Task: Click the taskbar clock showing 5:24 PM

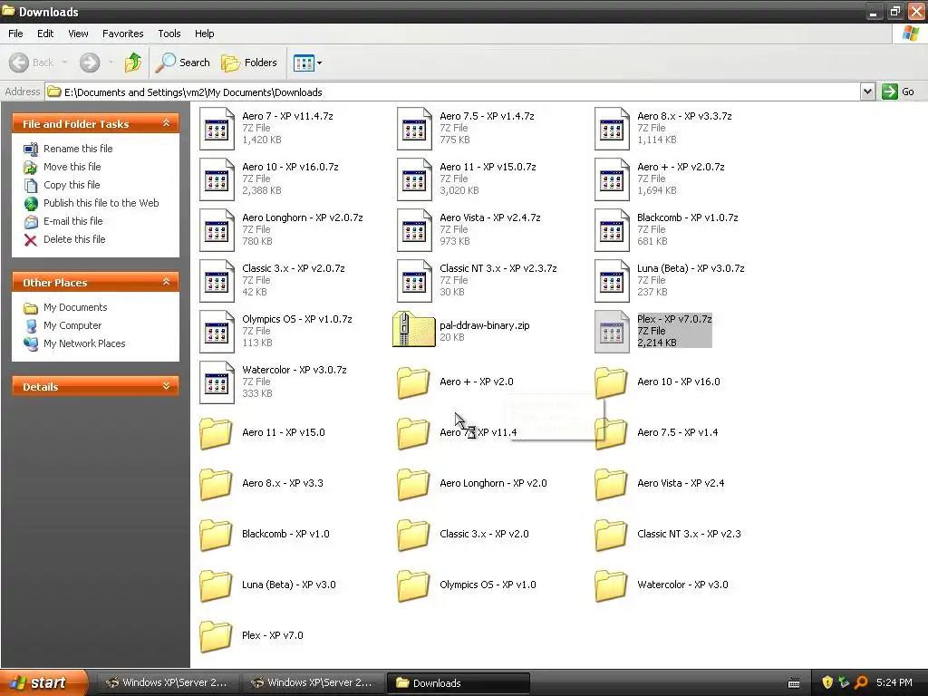Action: coord(894,683)
